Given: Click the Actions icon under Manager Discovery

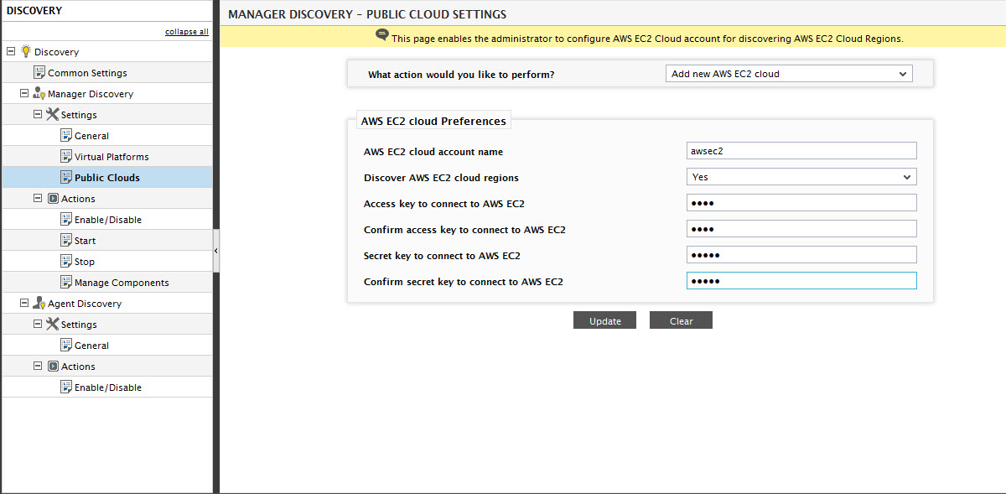Looking at the screenshot, I should click(x=53, y=199).
